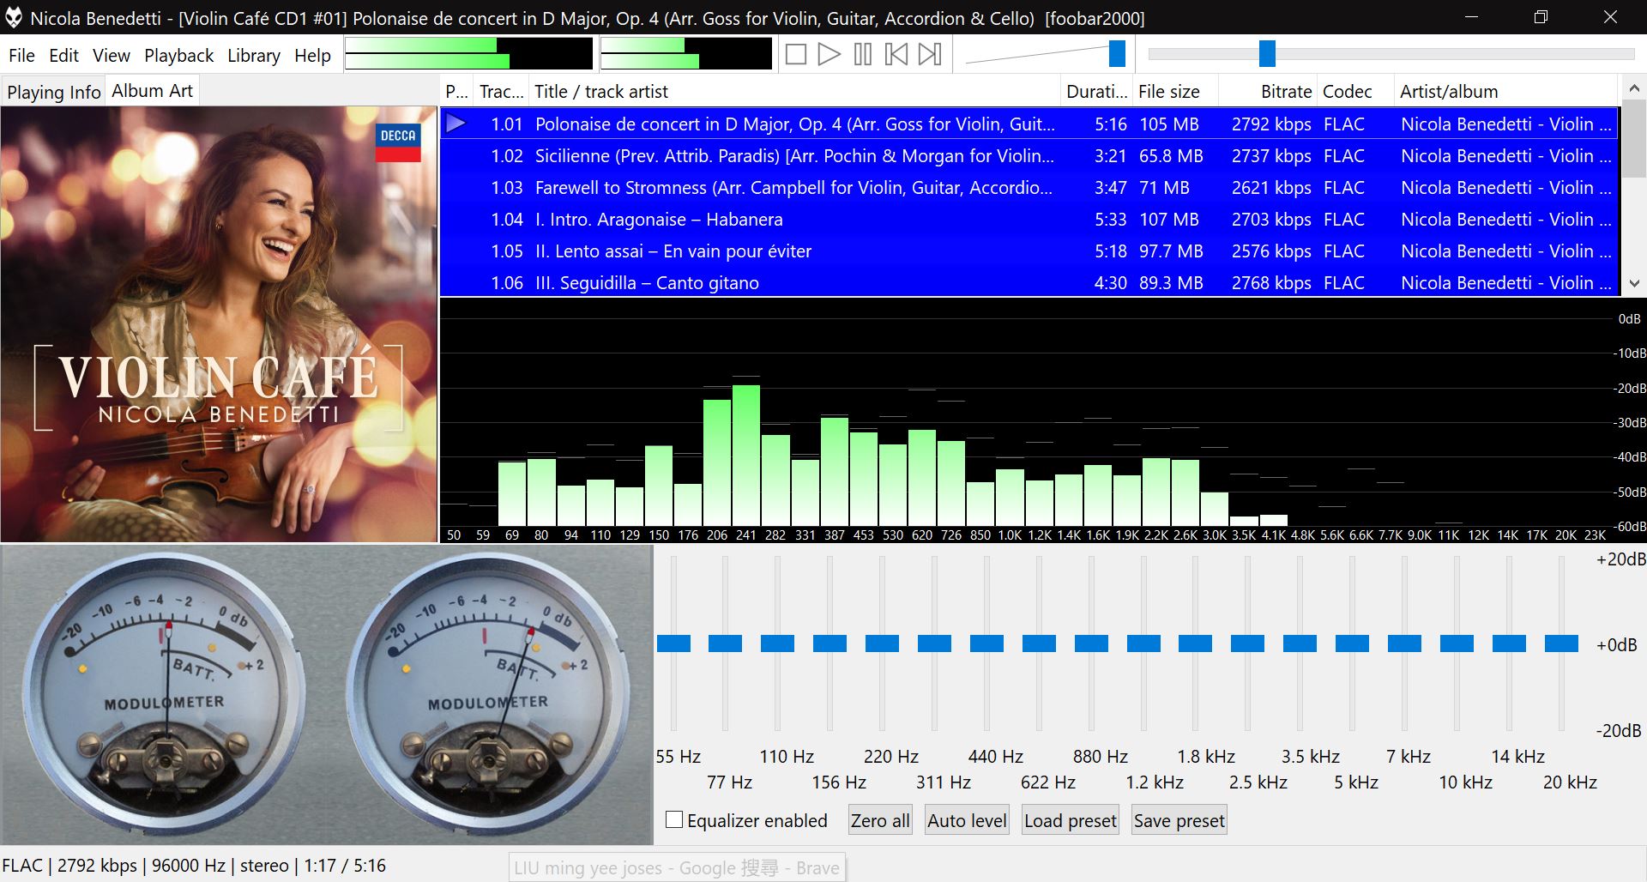This screenshot has width=1647, height=882.
Task: Click the left Modulometer VU meter
Action: [x=163, y=693]
